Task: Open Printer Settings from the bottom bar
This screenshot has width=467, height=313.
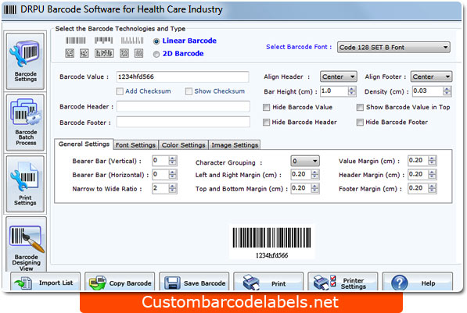Action: [x=343, y=282]
